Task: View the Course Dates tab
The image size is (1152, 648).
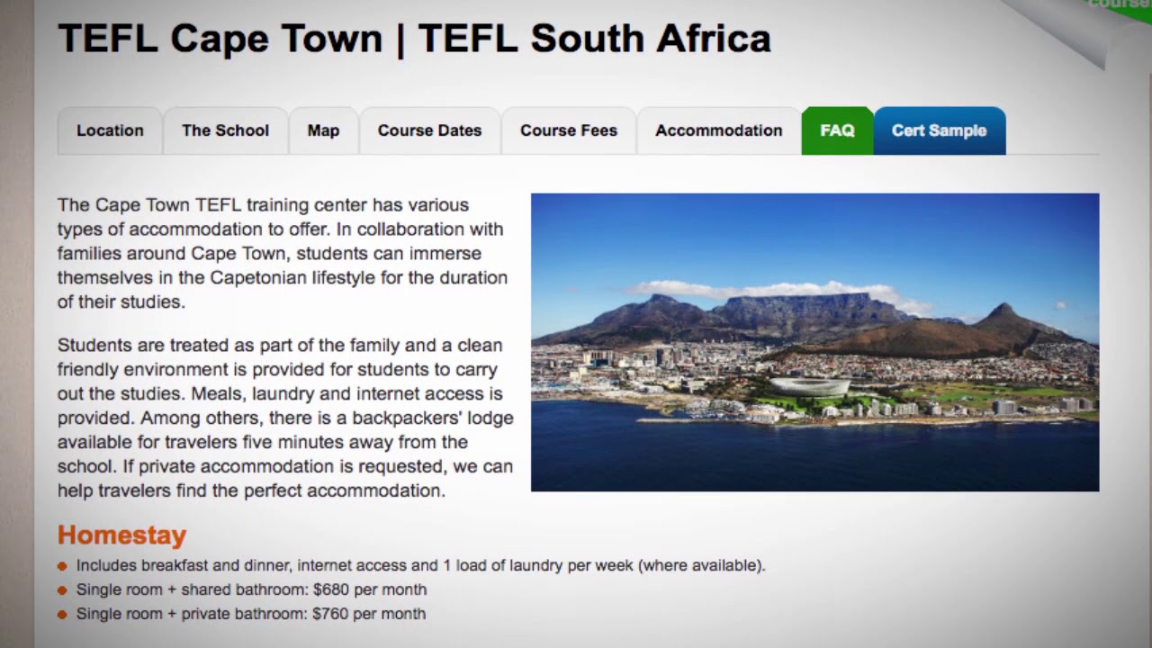Action: point(429,130)
